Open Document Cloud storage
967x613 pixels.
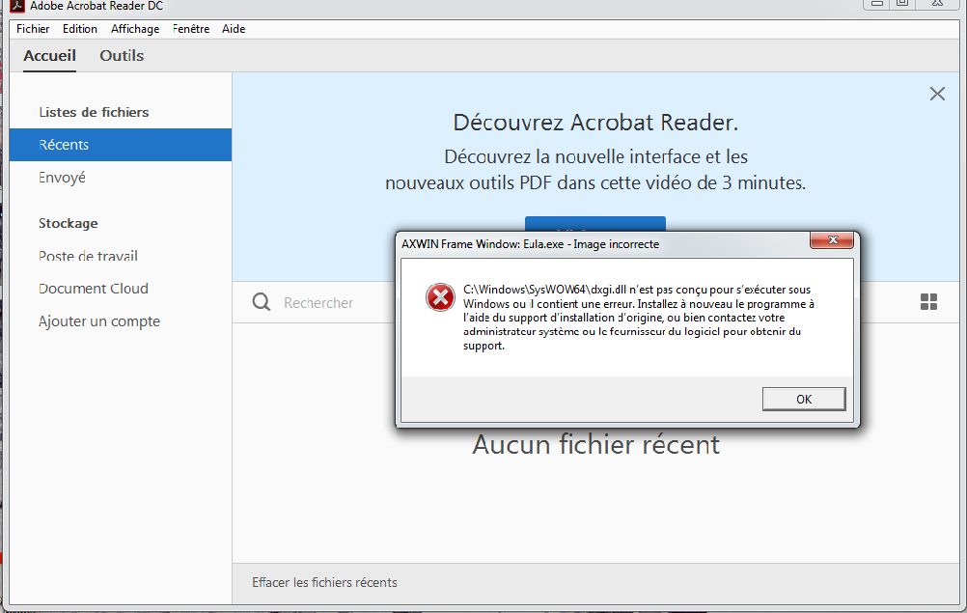point(94,288)
